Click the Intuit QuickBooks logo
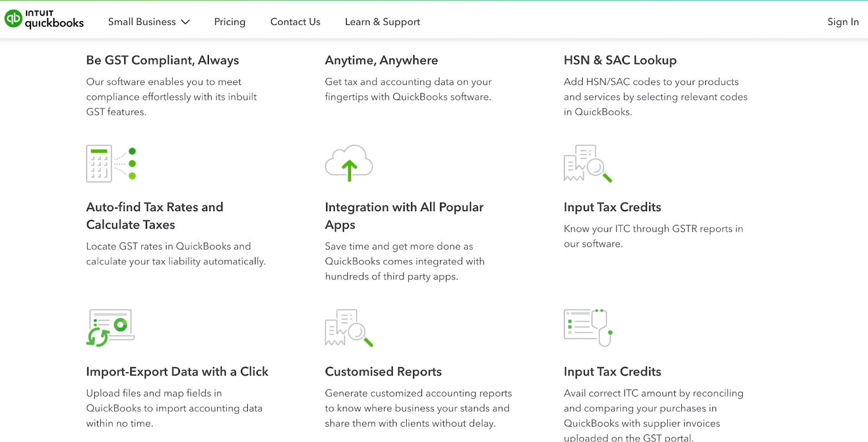The image size is (868, 442). coord(44,19)
